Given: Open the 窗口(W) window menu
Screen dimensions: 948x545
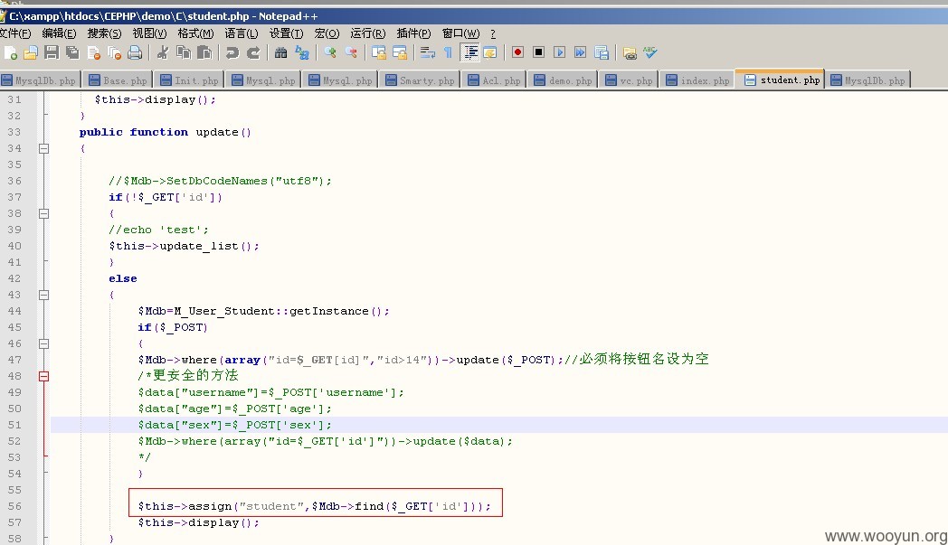Looking at the screenshot, I should (x=460, y=33).
